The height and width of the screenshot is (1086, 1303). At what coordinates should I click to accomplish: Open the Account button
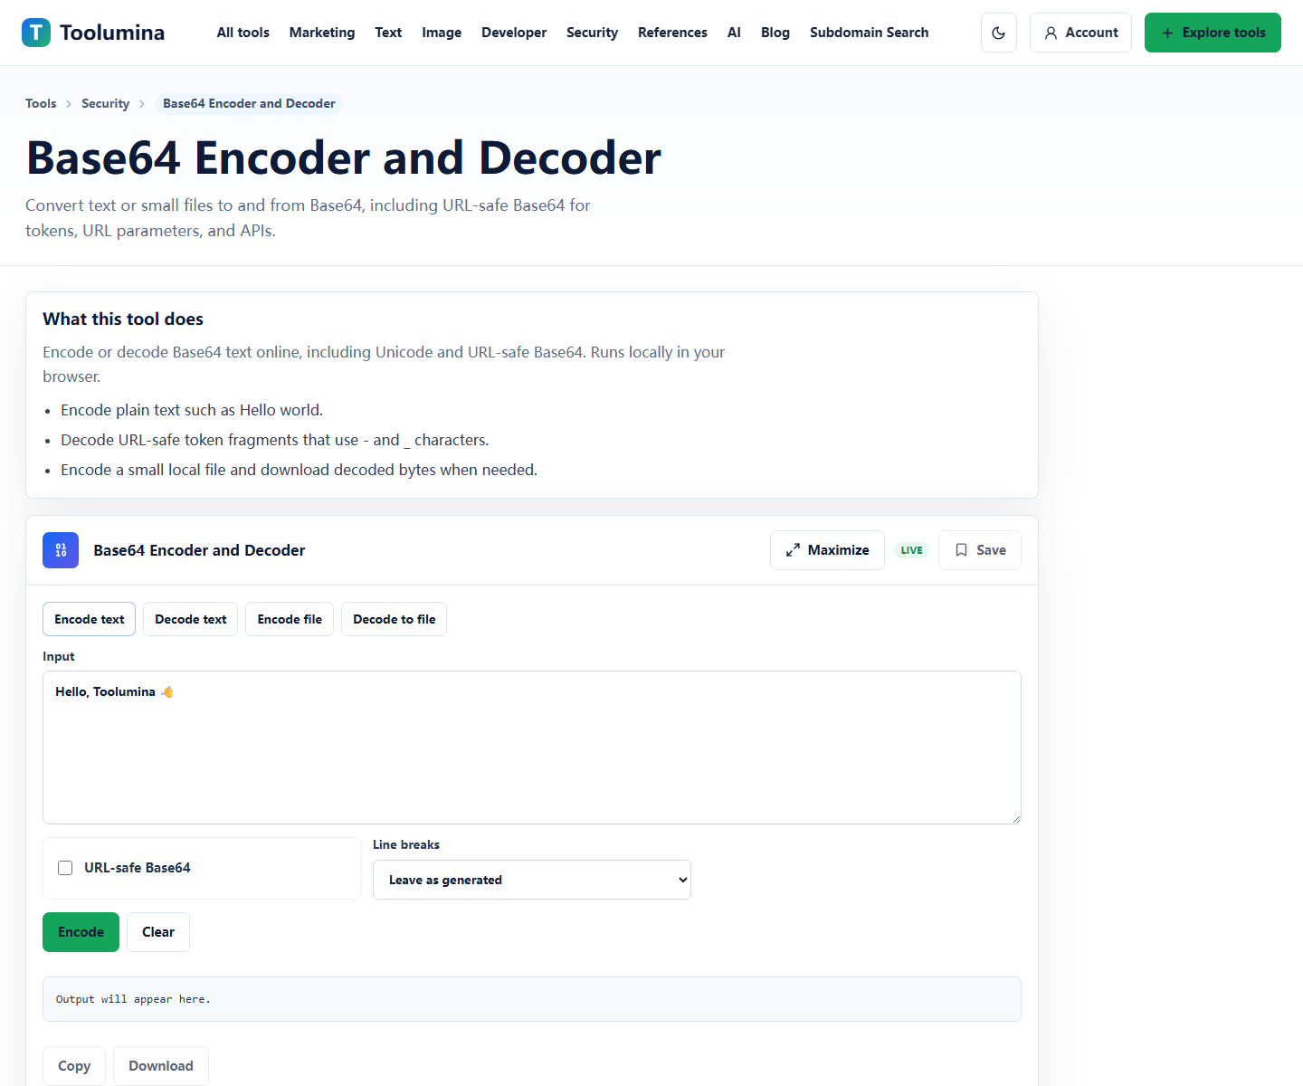[1080, 33]
